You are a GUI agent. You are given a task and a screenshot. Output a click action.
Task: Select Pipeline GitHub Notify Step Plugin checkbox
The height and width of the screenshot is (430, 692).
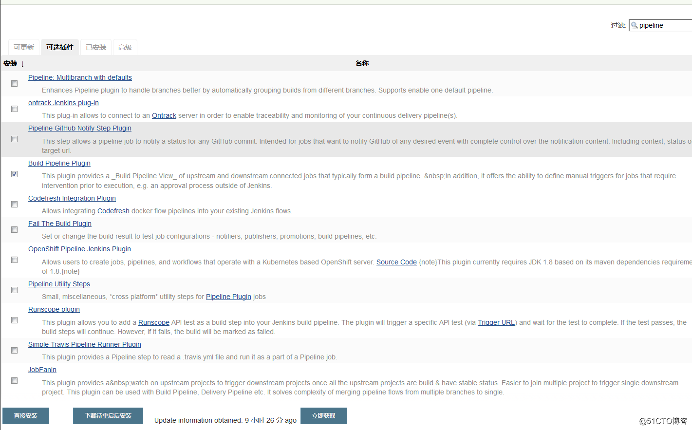point(15,139)
